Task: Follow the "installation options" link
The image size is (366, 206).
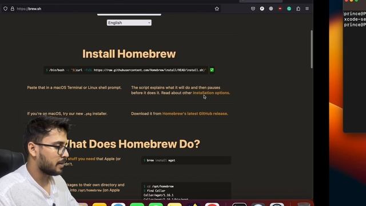Action: [211, 93]
